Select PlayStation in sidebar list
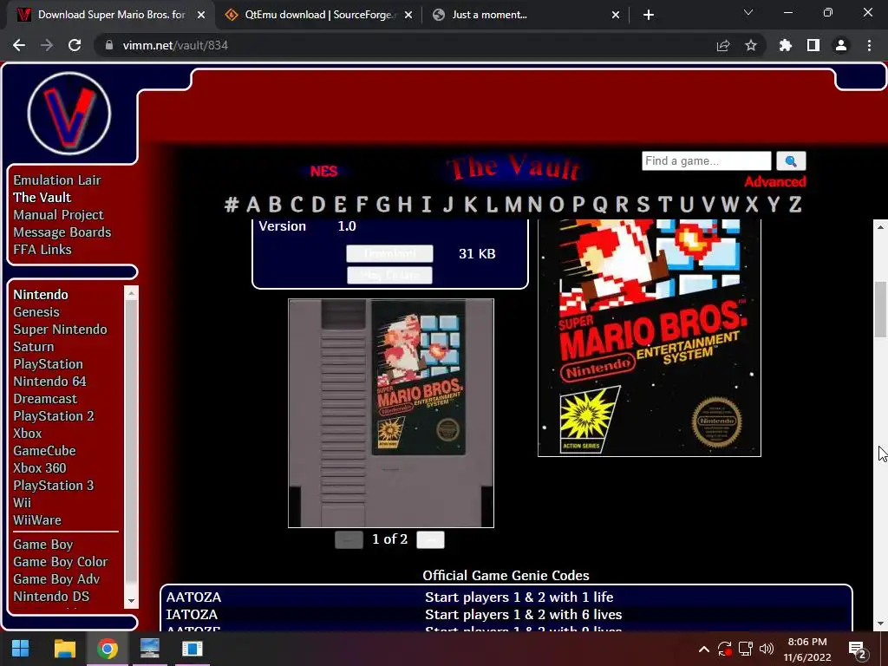The height and width of the screenshot is (666, 888). (49, 364)
